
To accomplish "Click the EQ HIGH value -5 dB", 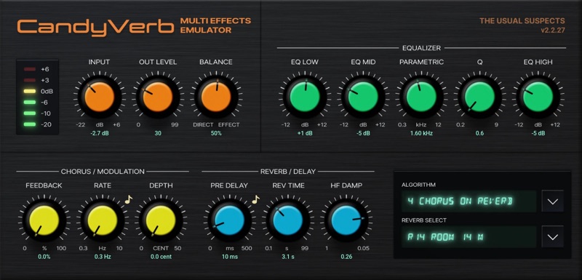I will click(x=538, y=133).
